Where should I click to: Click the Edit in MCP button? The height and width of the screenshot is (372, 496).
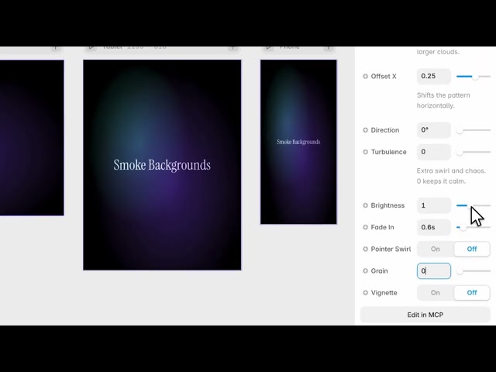(x=425, y=315)
